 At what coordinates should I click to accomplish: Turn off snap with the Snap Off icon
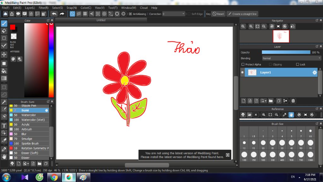click(72, 14)
